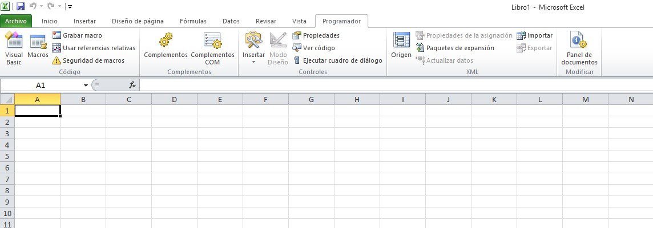Open the Revisar tab
653x228 pixels.
(266, 21)
